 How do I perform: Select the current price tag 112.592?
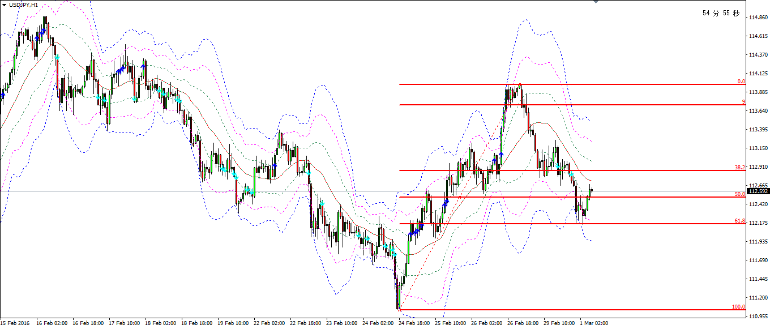[x=759, y=191]
